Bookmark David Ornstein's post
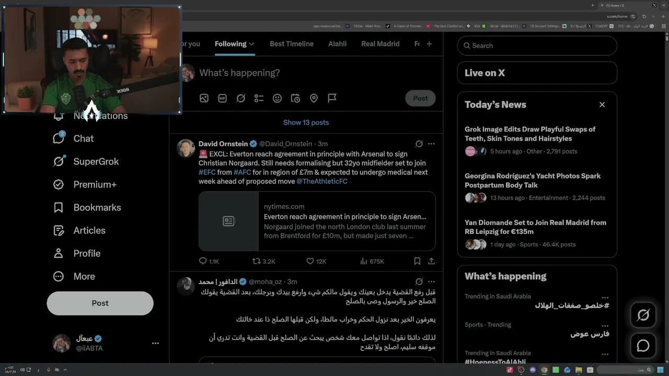669x376 pixels. (417, 261)
